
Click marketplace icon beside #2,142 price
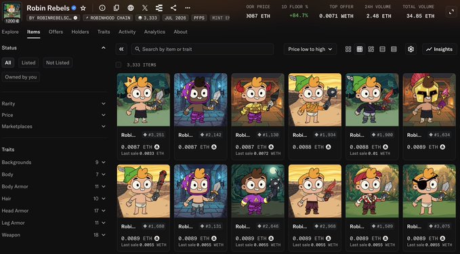(x=214, y=147)
